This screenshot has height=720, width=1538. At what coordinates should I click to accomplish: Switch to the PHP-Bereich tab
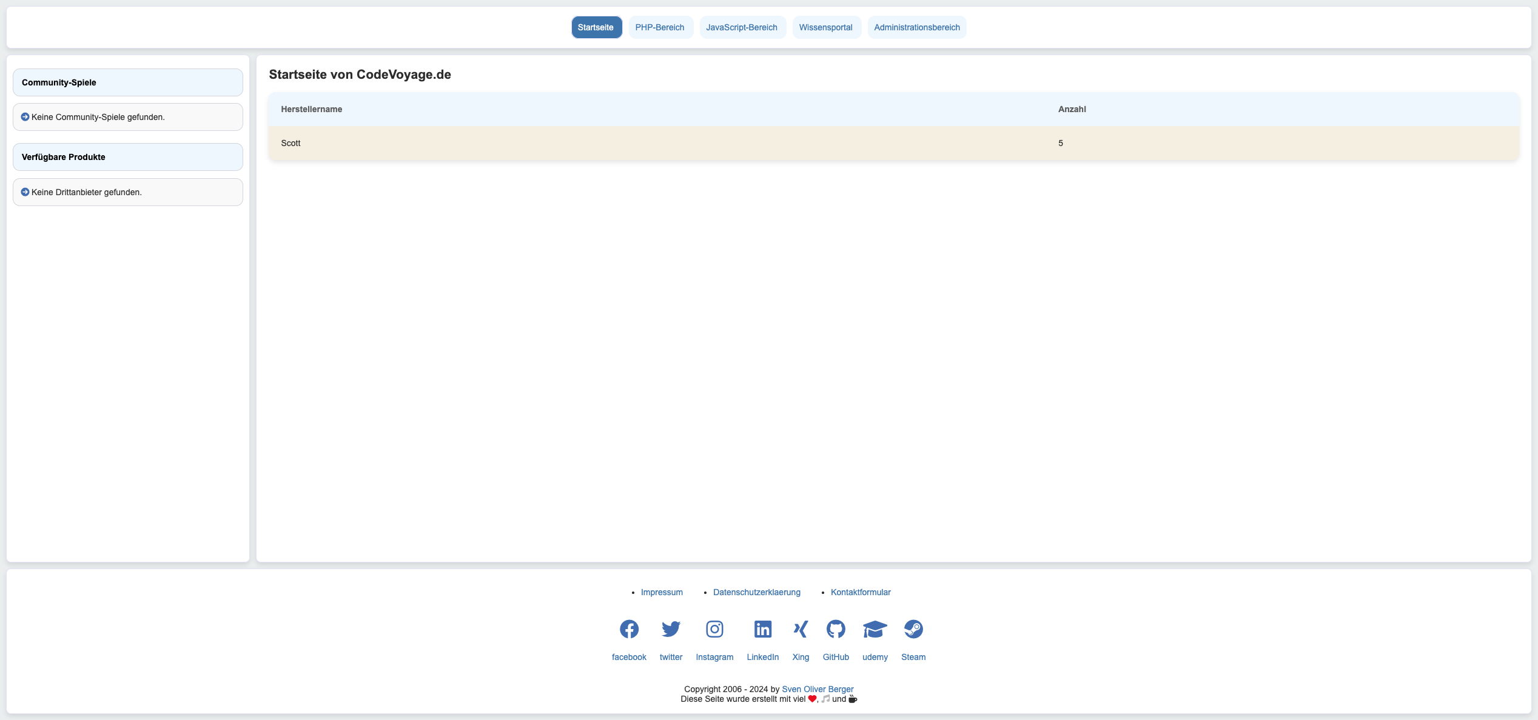coord(660,27)
